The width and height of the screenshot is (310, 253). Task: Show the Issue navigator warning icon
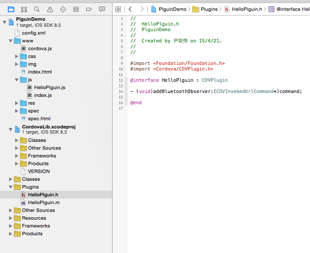point(50,9)
